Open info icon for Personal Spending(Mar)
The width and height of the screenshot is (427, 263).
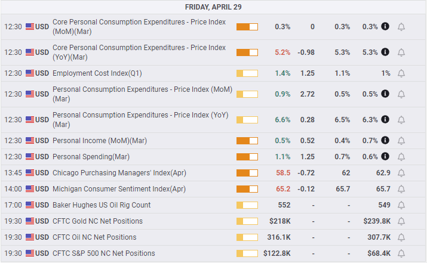(385, 157)
